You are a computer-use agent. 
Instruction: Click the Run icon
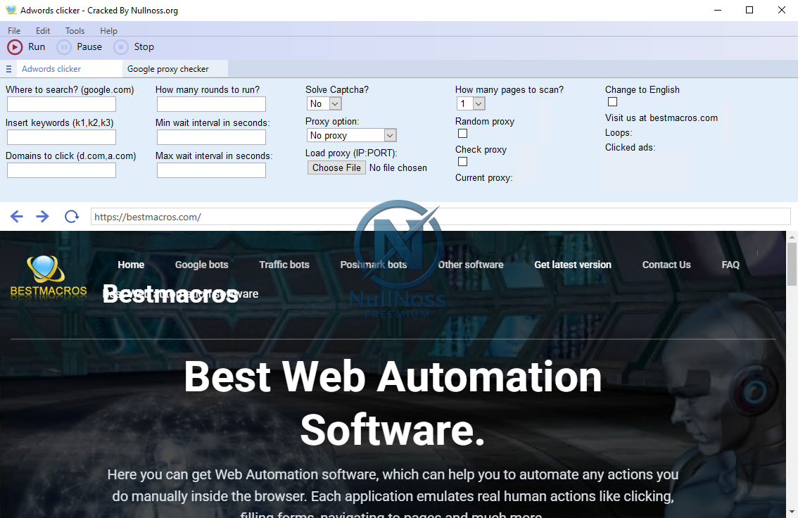click(14, 46)
